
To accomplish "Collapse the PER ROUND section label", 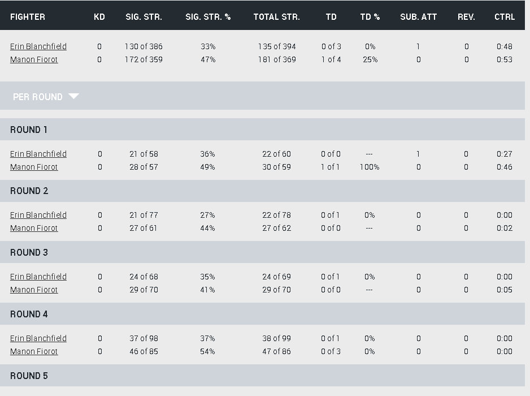I will point(38,97).
